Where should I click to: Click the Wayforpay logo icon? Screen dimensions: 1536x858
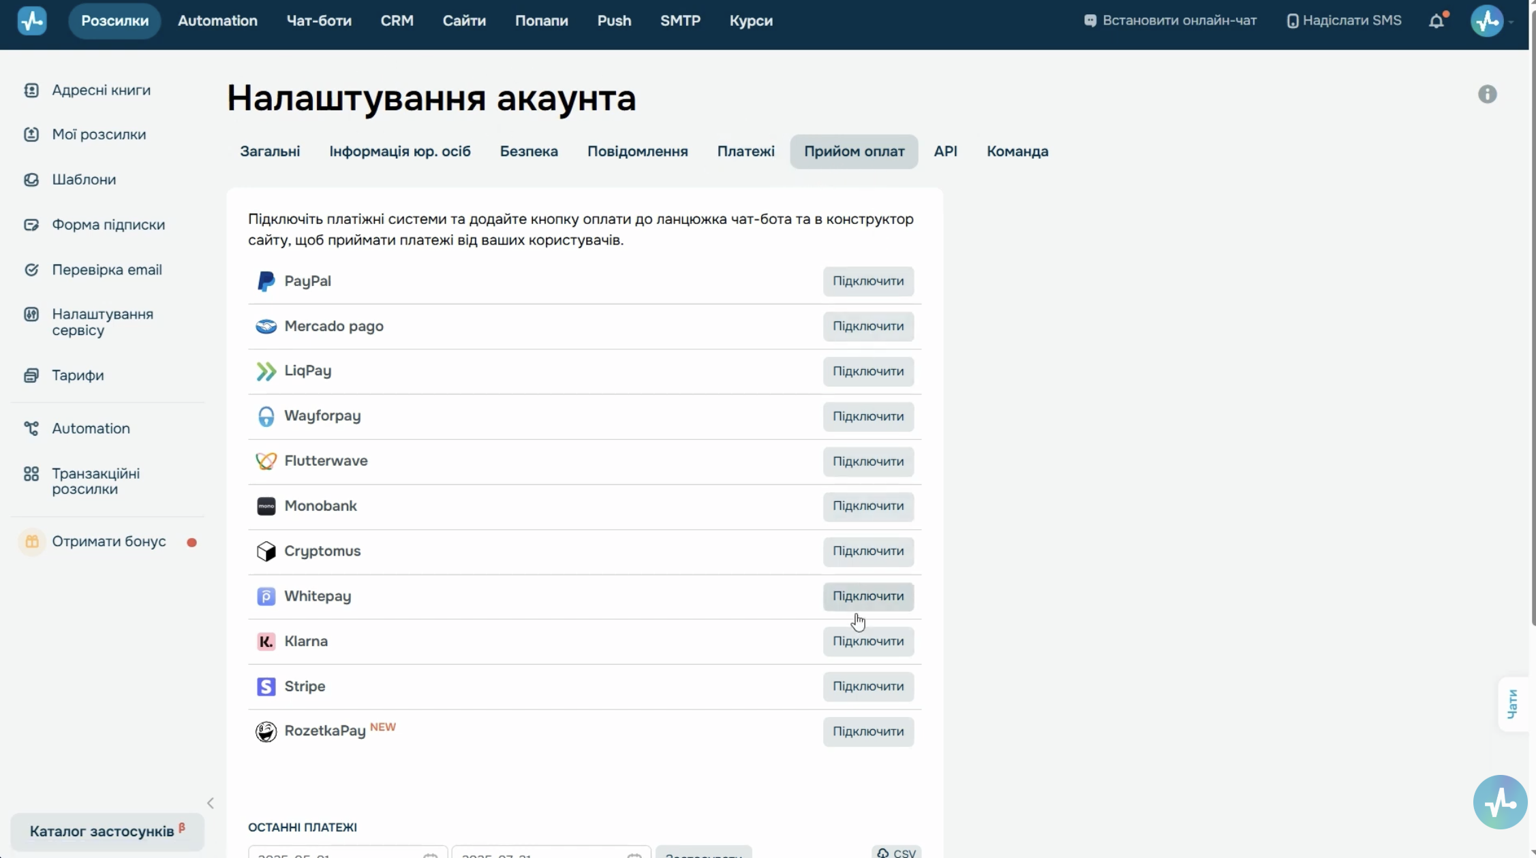click(266, 416)
